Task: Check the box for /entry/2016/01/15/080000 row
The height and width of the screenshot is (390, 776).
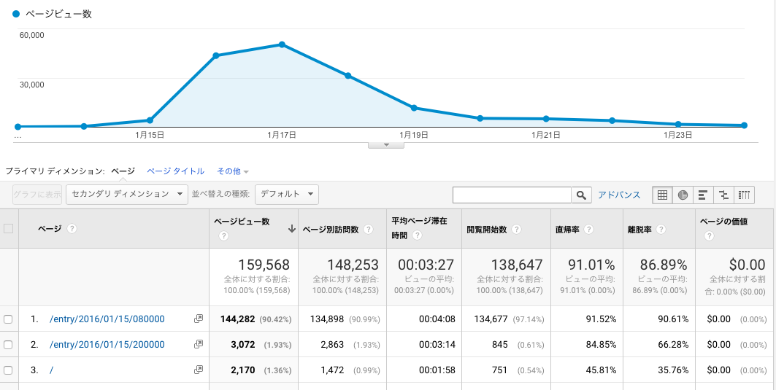Action: pos(8,319)
